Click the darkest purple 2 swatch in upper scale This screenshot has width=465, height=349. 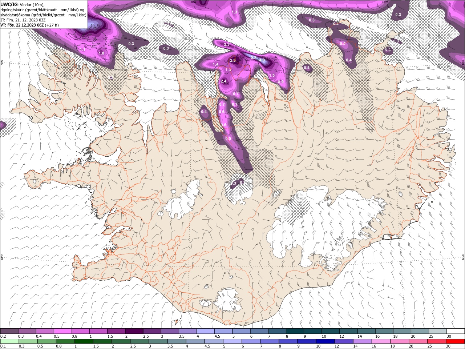click(x=134, y=331)
